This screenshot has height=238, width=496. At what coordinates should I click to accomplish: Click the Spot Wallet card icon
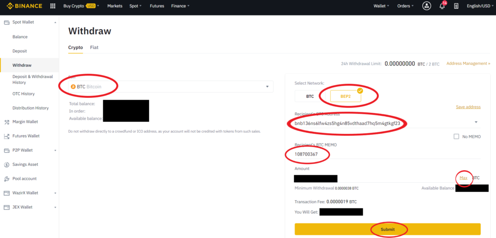tap(6, 22)
